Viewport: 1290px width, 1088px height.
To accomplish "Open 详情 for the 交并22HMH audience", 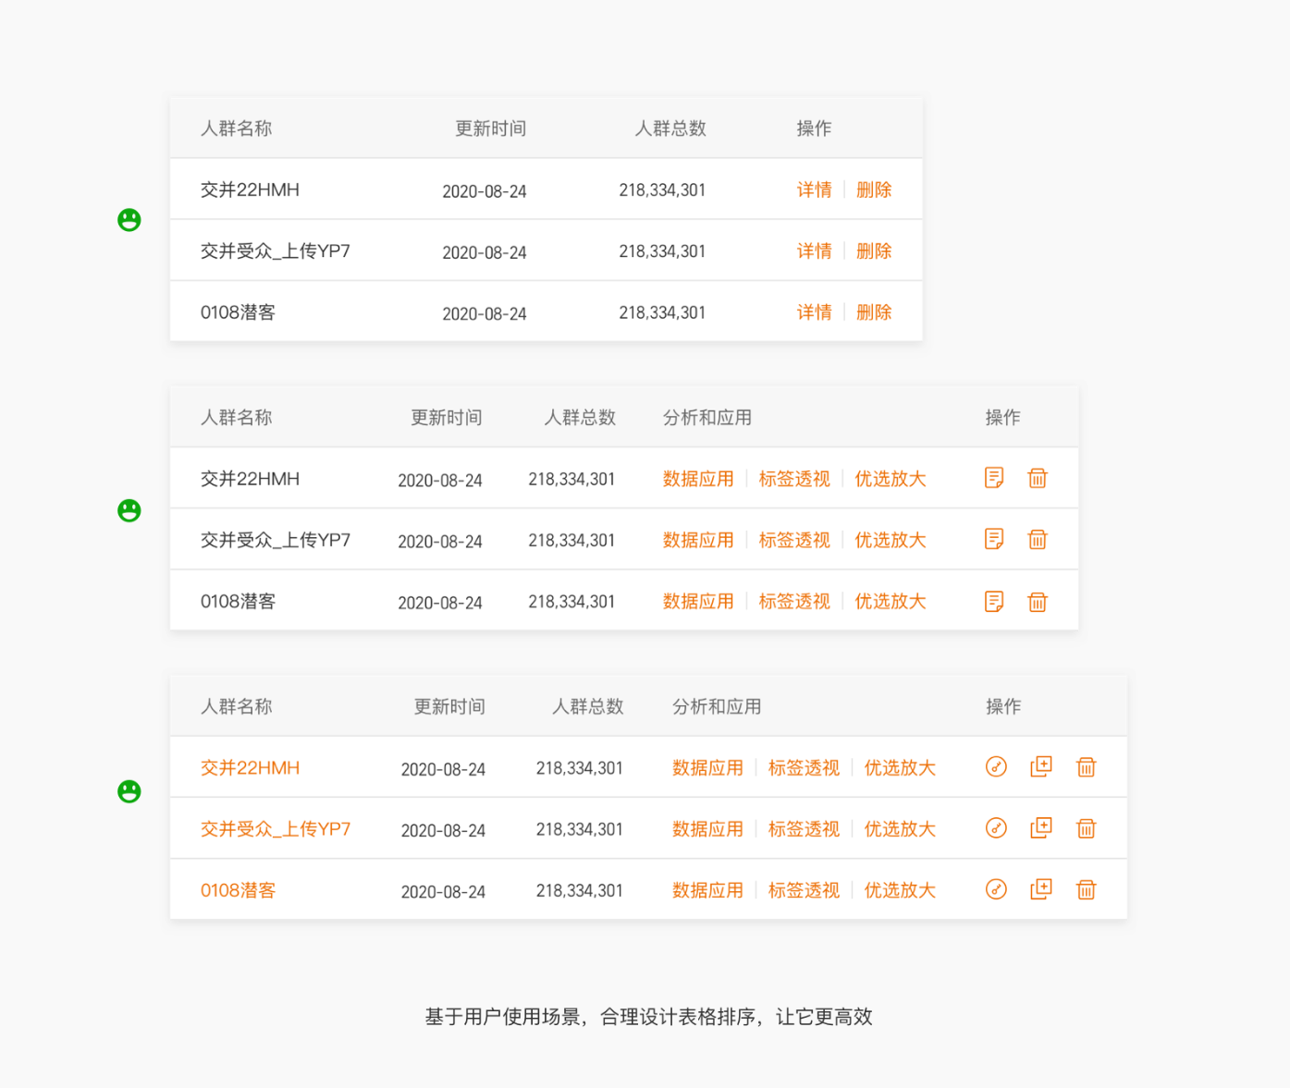I will tap(814, 189).
